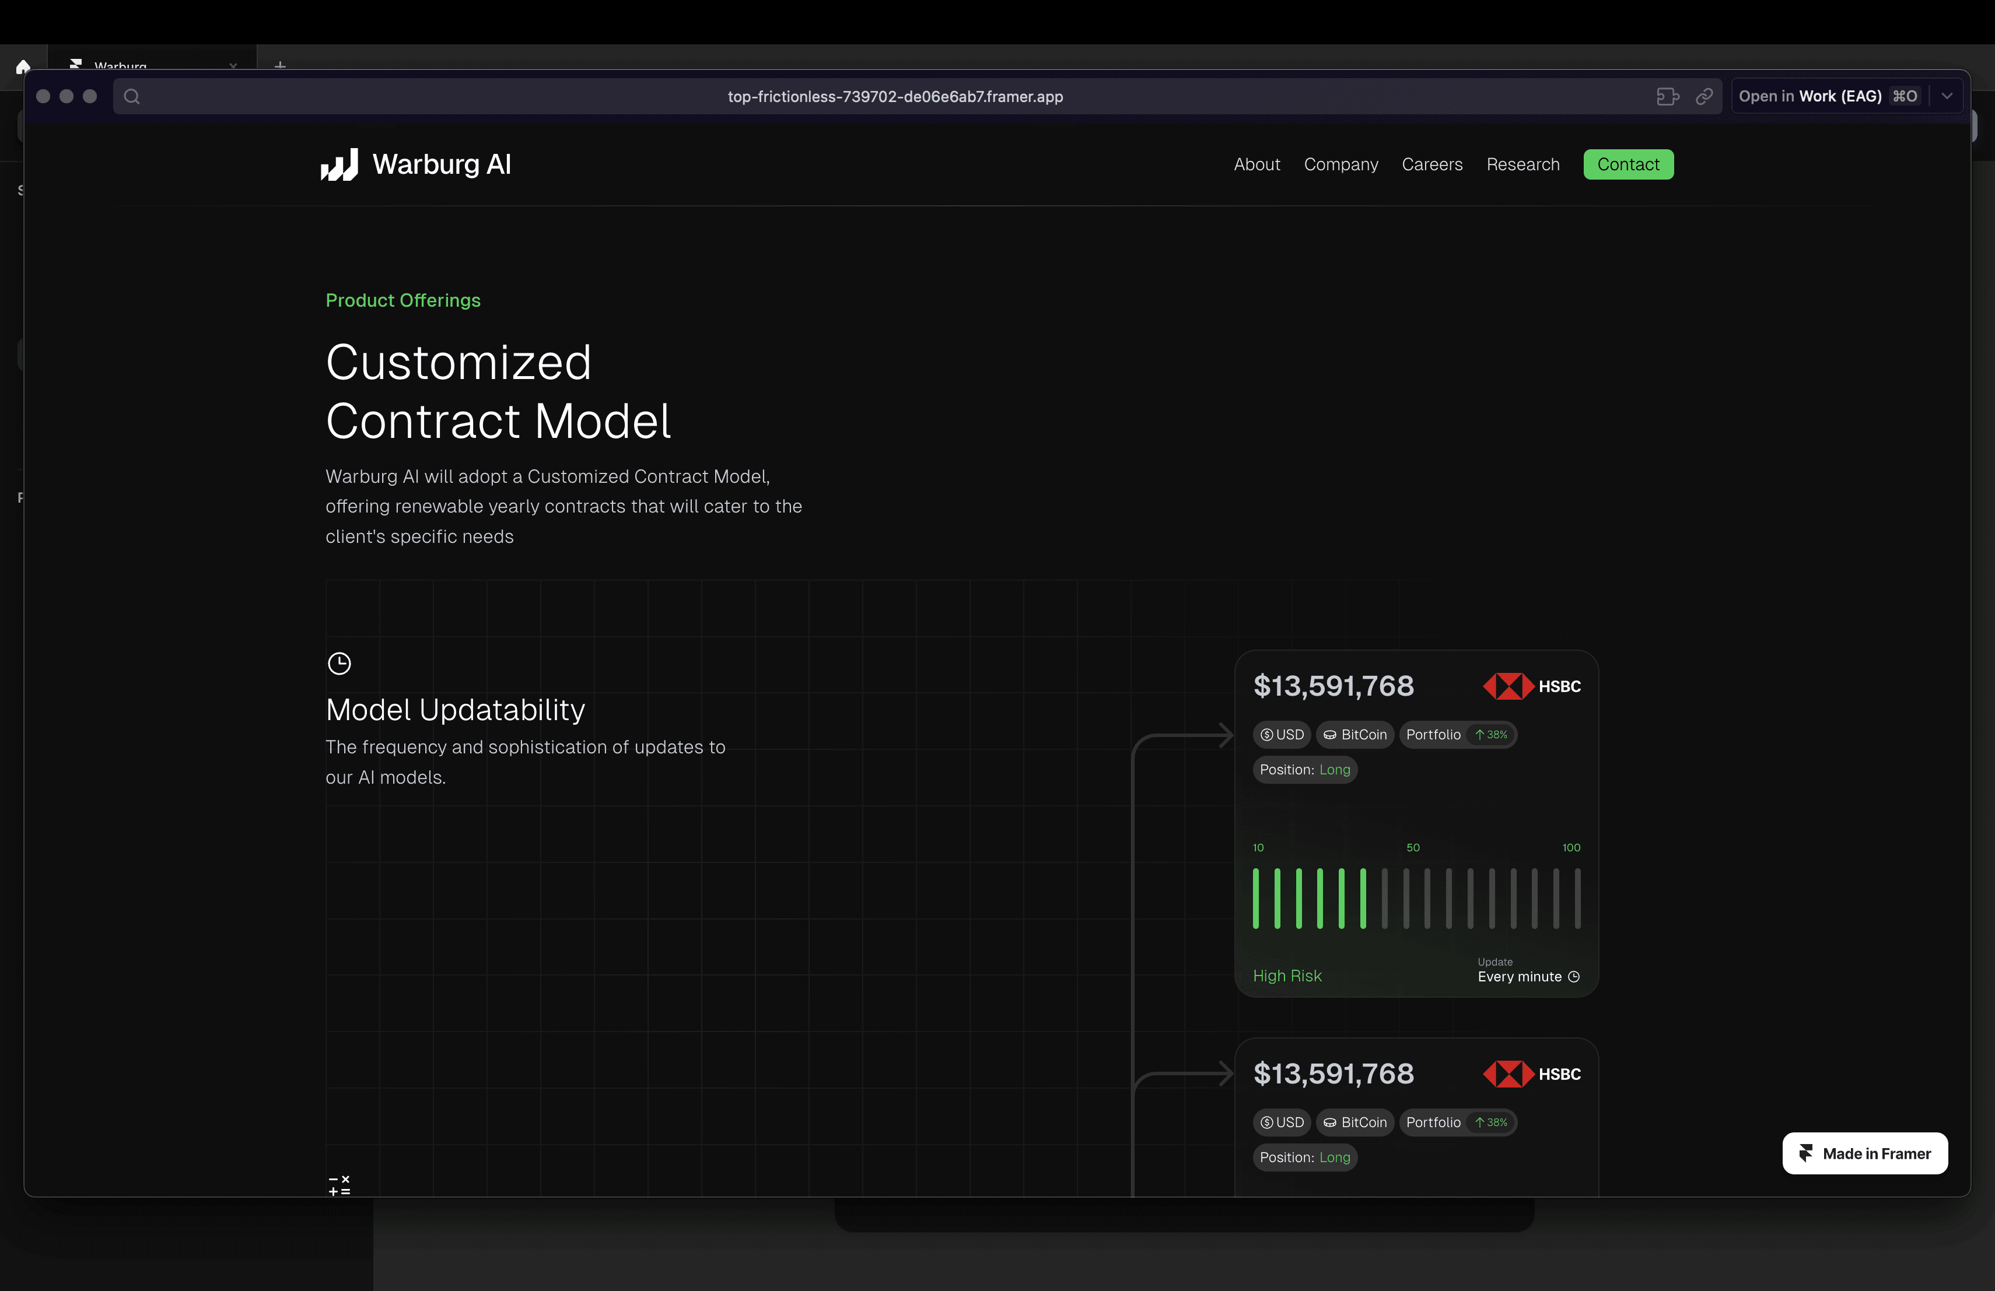Select the USD chip in the bottom card

tap(1282, 1122)
